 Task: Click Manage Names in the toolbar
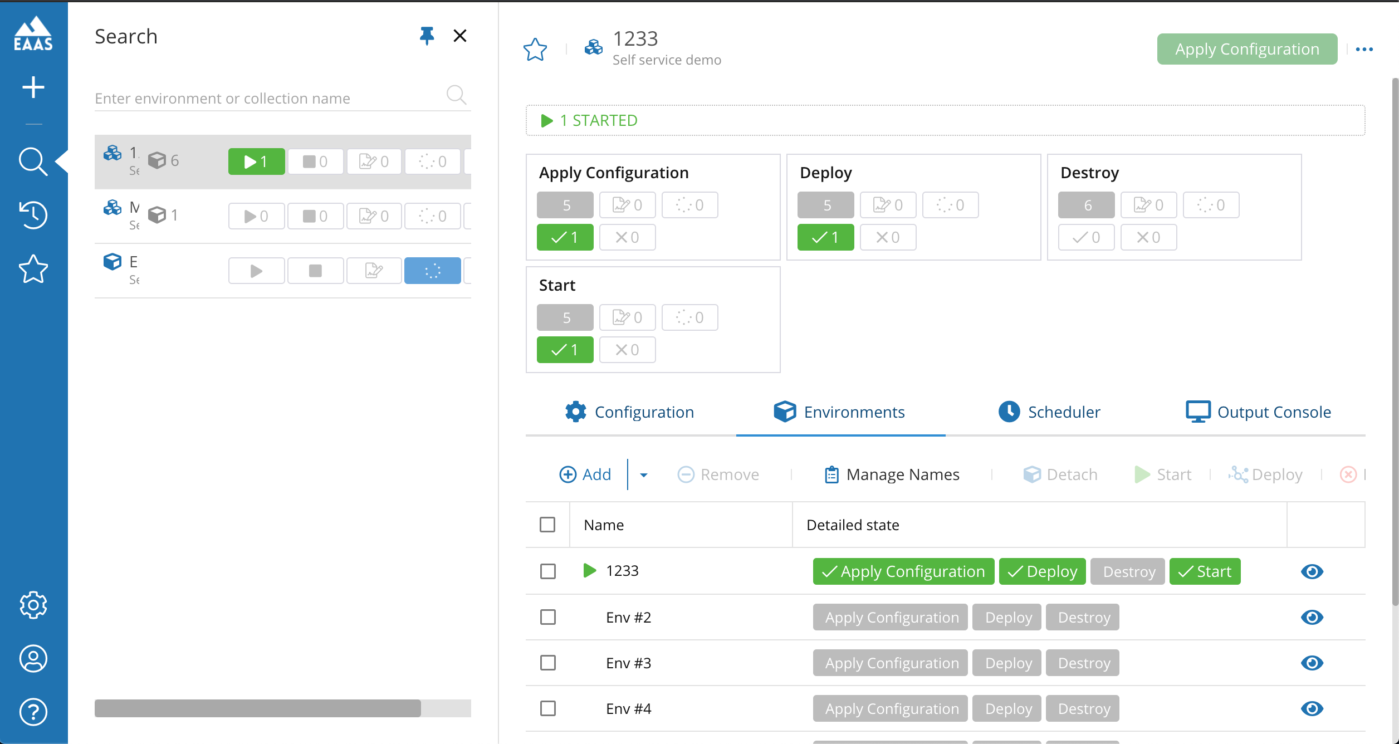point(892,474)
